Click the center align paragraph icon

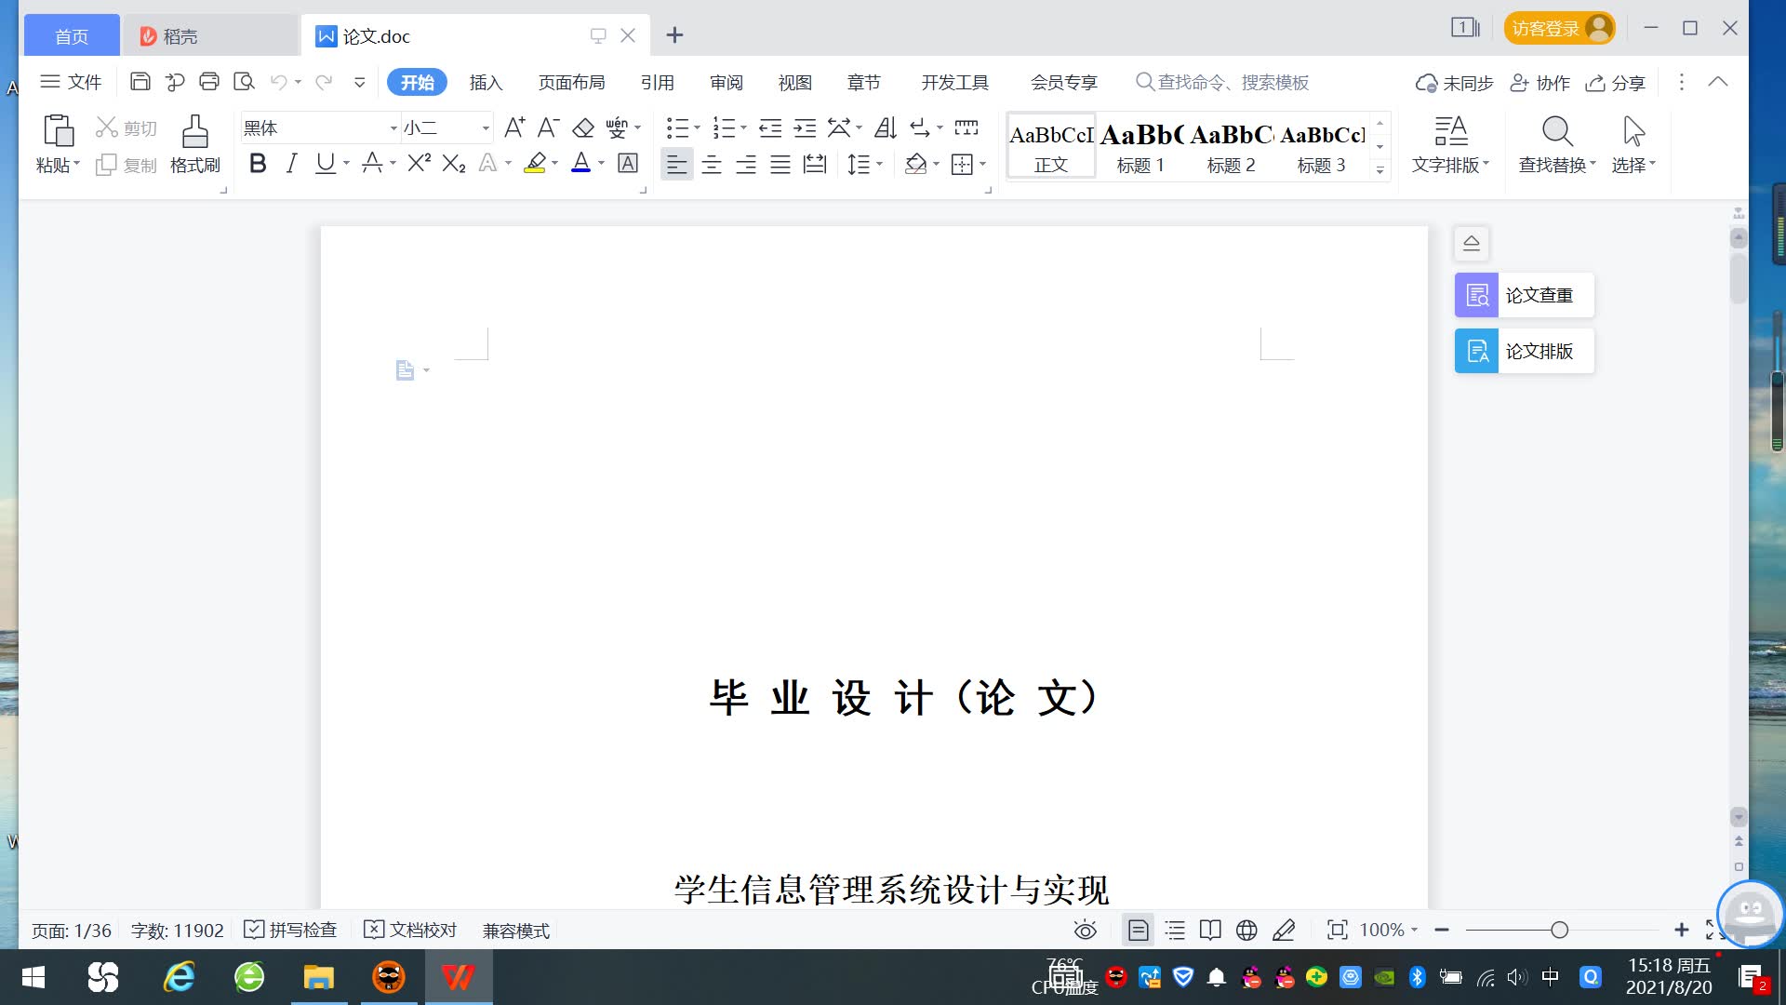(x=712, y=165)
